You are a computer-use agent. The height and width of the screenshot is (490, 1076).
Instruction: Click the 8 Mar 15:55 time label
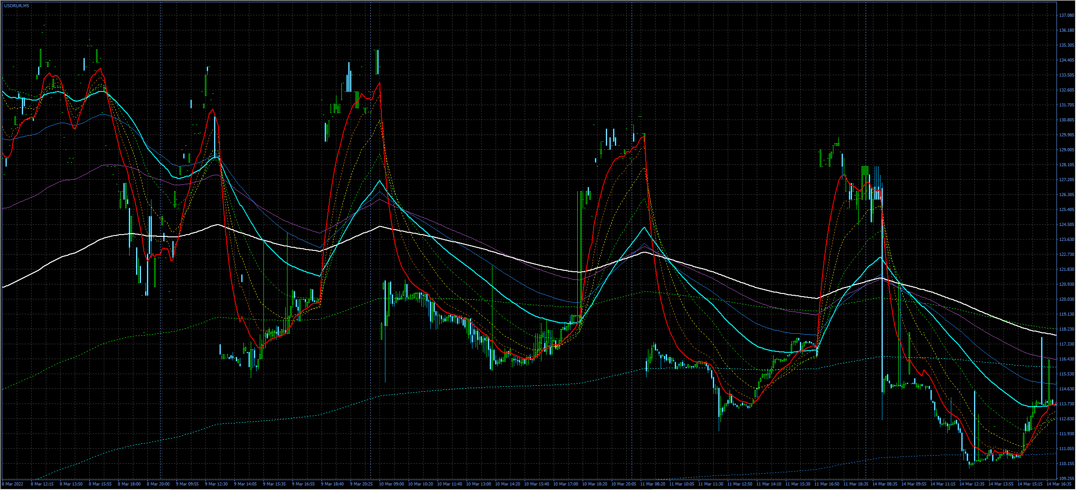[x=101, y=484]
